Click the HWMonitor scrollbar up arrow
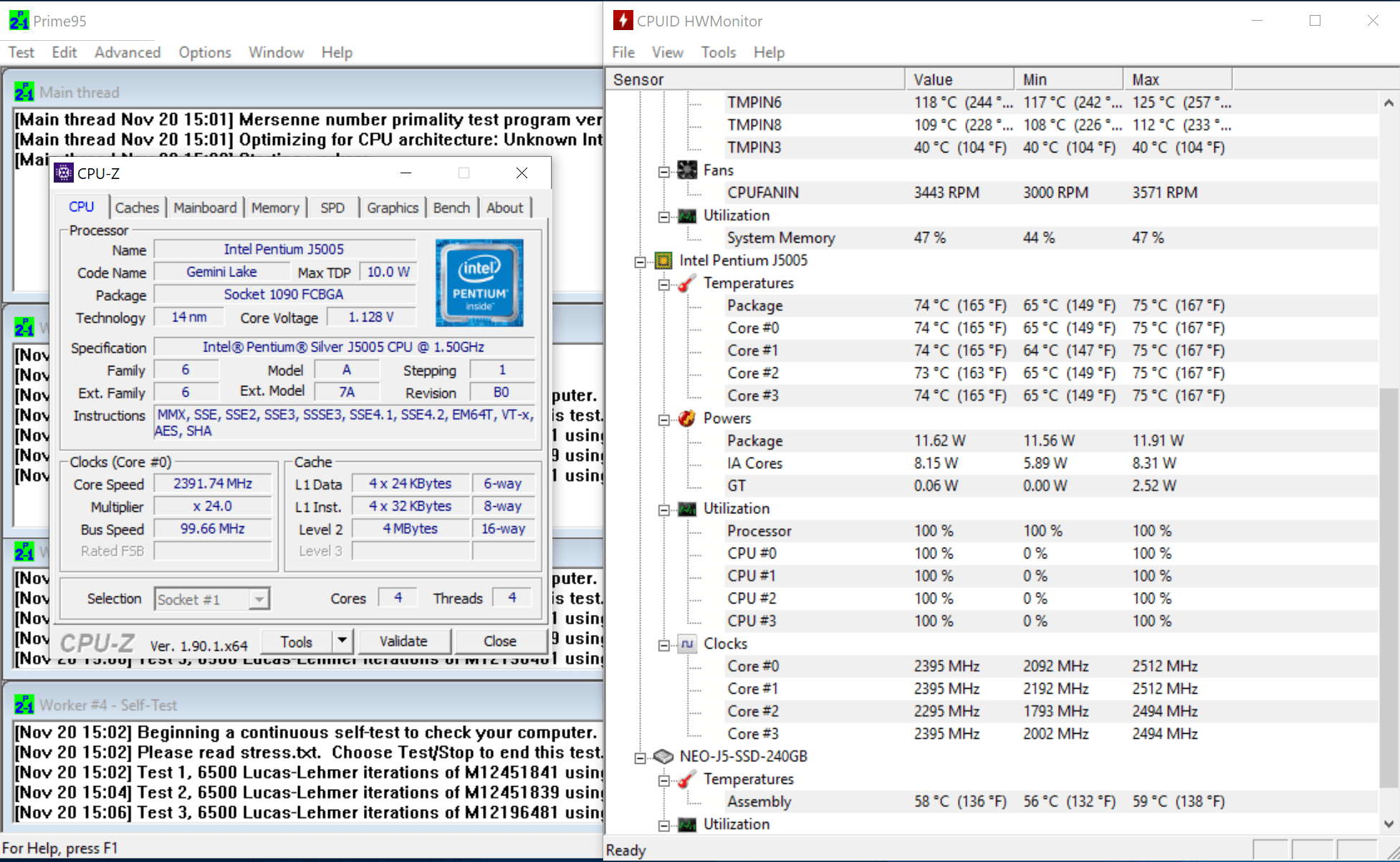 (1389, 103)
